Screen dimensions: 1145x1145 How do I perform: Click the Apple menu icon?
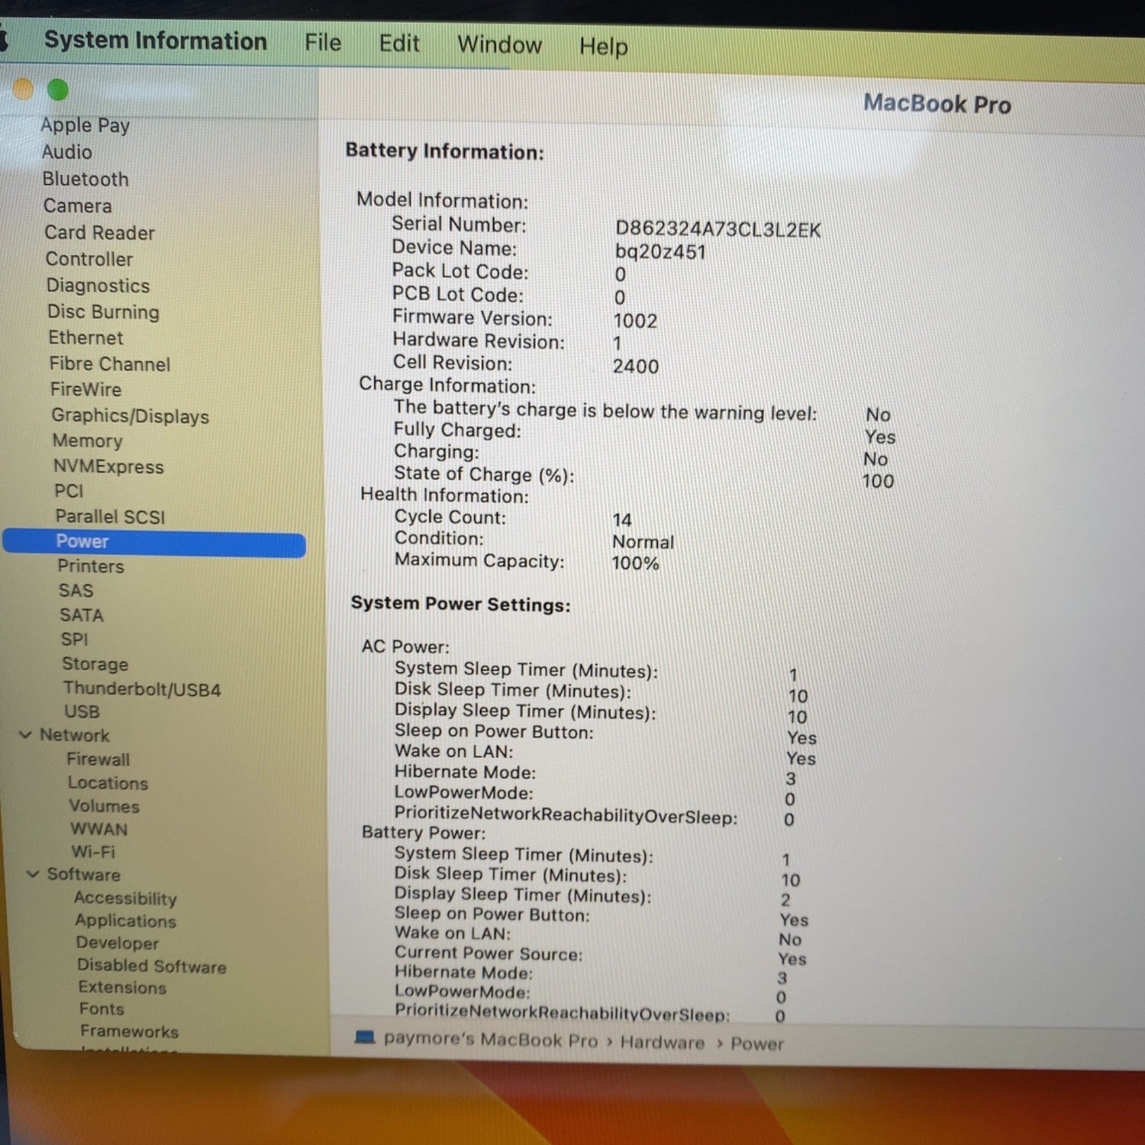(x=2, y=38)
